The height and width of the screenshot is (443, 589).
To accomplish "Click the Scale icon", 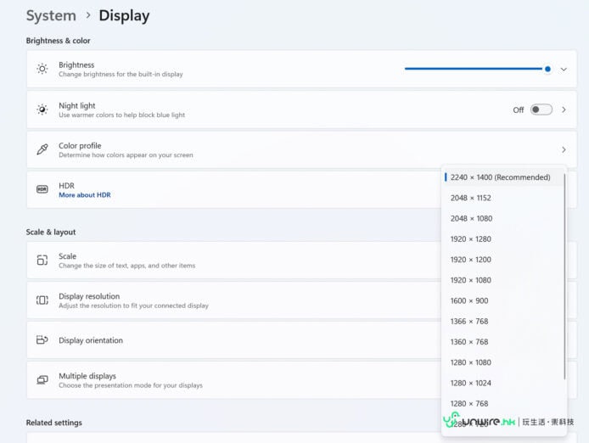I will pos(42,260).
